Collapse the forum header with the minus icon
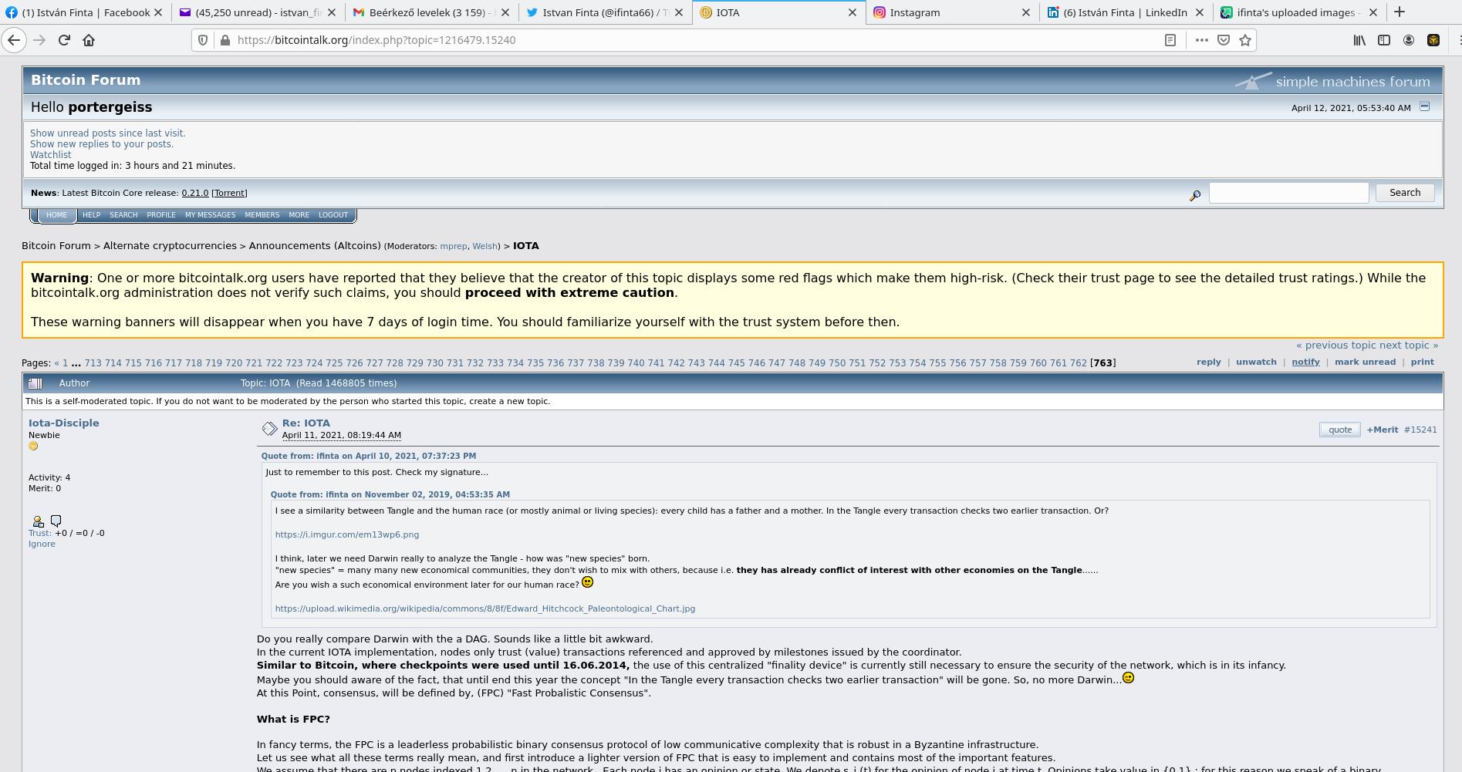Image resolution: width=1462 pixels, height=772 pixels. tap(1425, 106)
